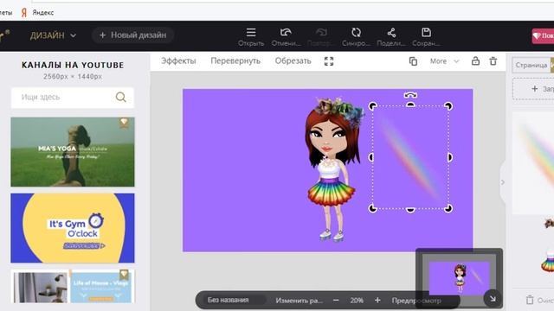This screenshot has width=554, height=311.
Task: Zoom out with the minus button
Action: pos(336,300)
